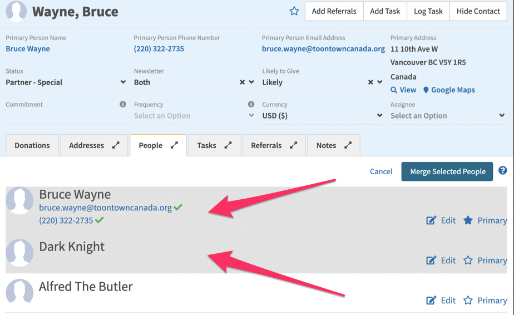Screen dimensions: 514x315
Task: Star the Wayne, Bruce contact
Action: tap(294, 11)
